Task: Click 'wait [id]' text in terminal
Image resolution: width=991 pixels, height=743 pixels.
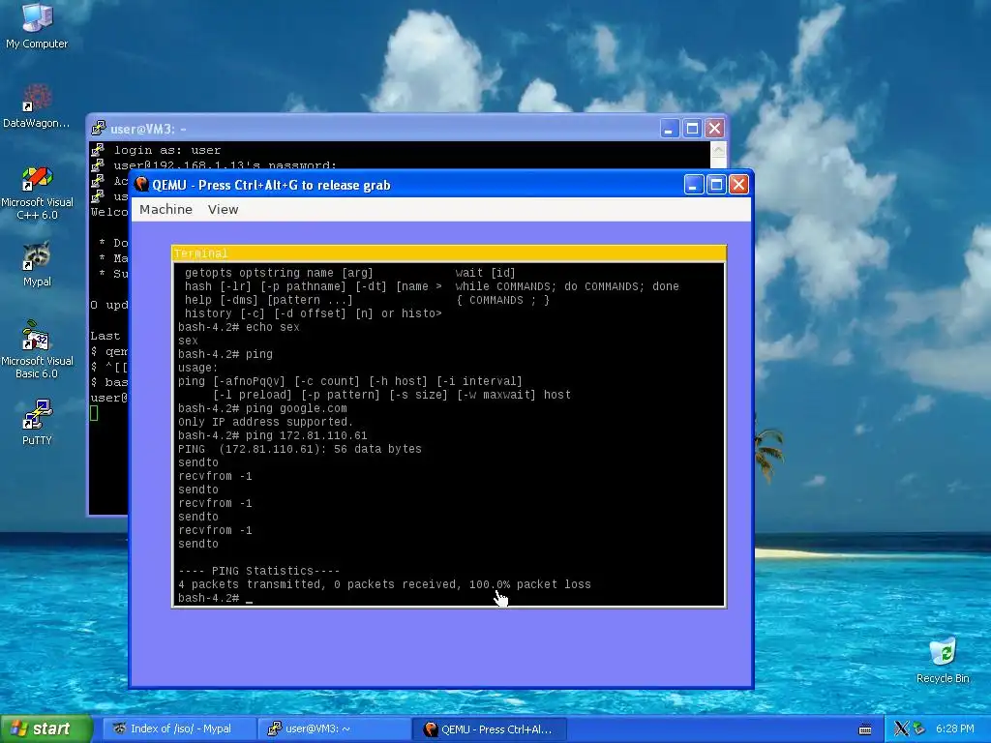Action: tap(486, 273)
